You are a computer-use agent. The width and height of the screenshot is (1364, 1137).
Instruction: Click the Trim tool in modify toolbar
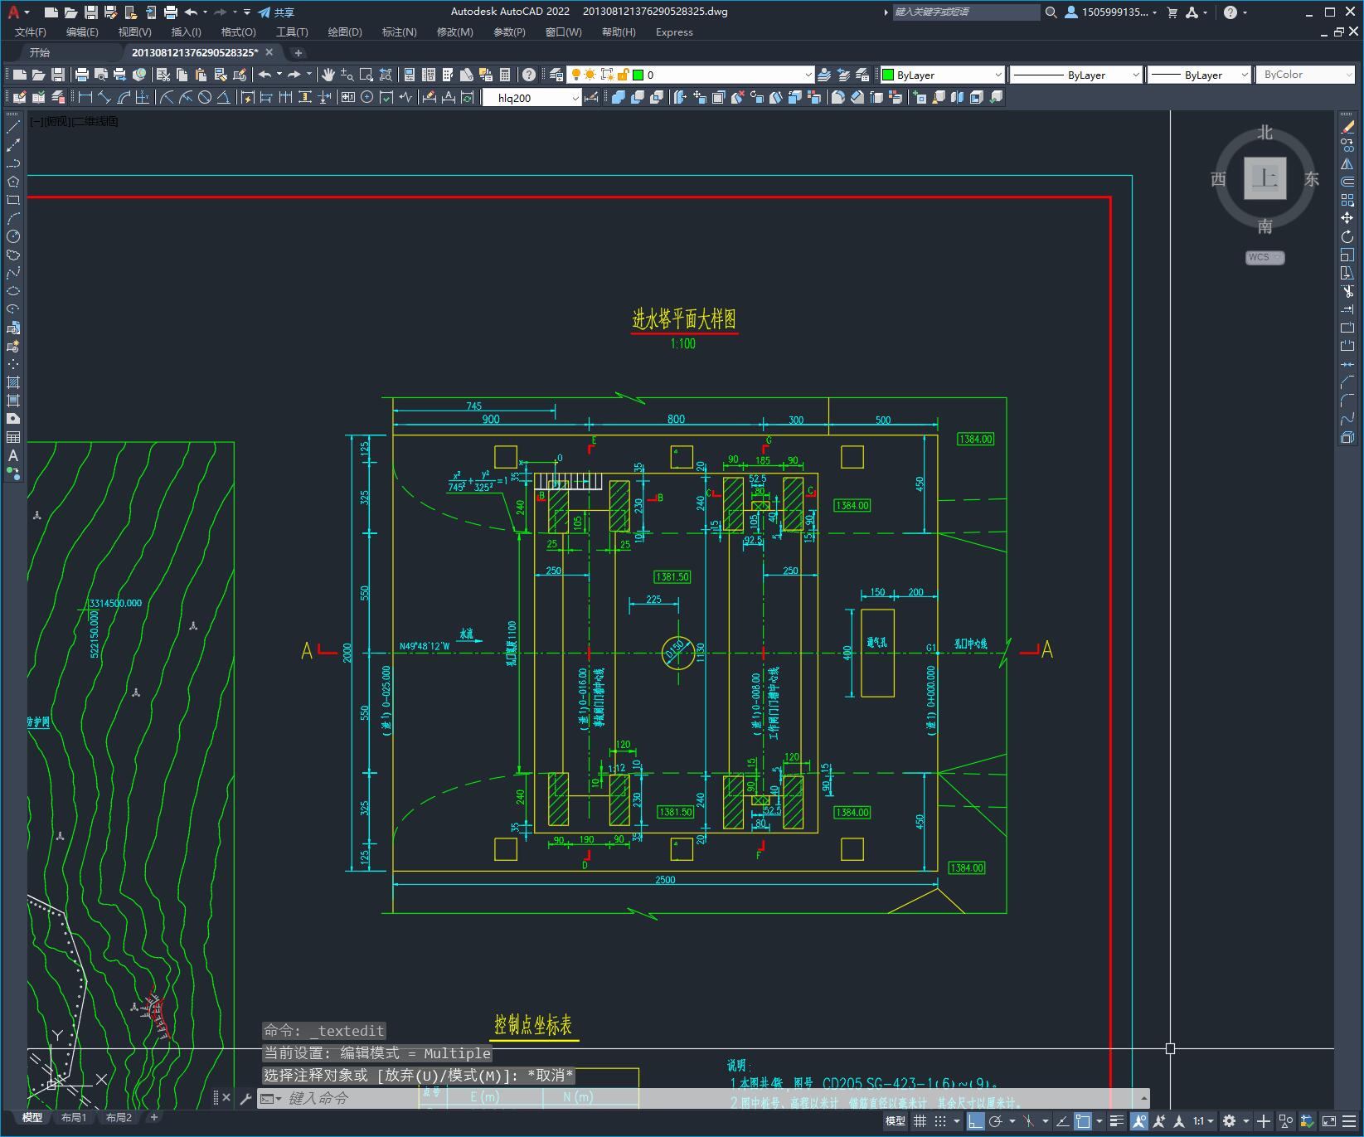[1347, 291]
